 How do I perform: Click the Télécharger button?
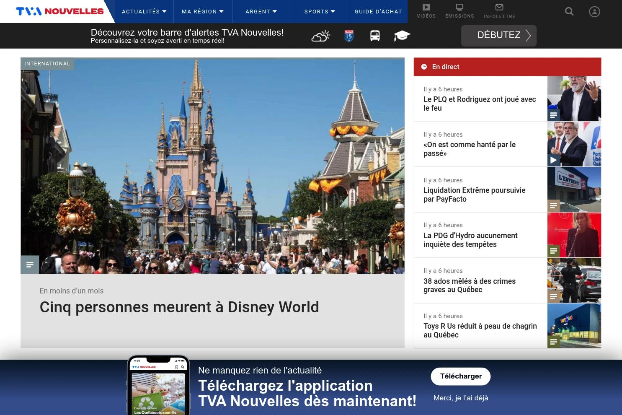(x=461, y=376)
